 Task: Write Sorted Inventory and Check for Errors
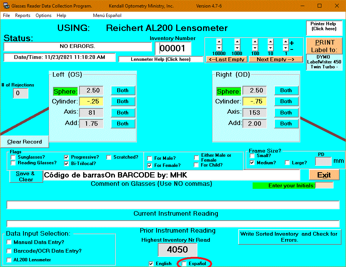click(290, 237)
